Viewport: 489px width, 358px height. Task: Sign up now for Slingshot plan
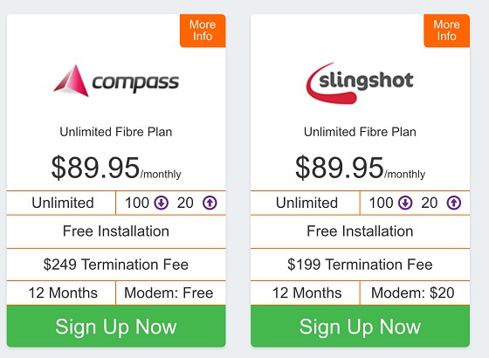pos(360,326)
